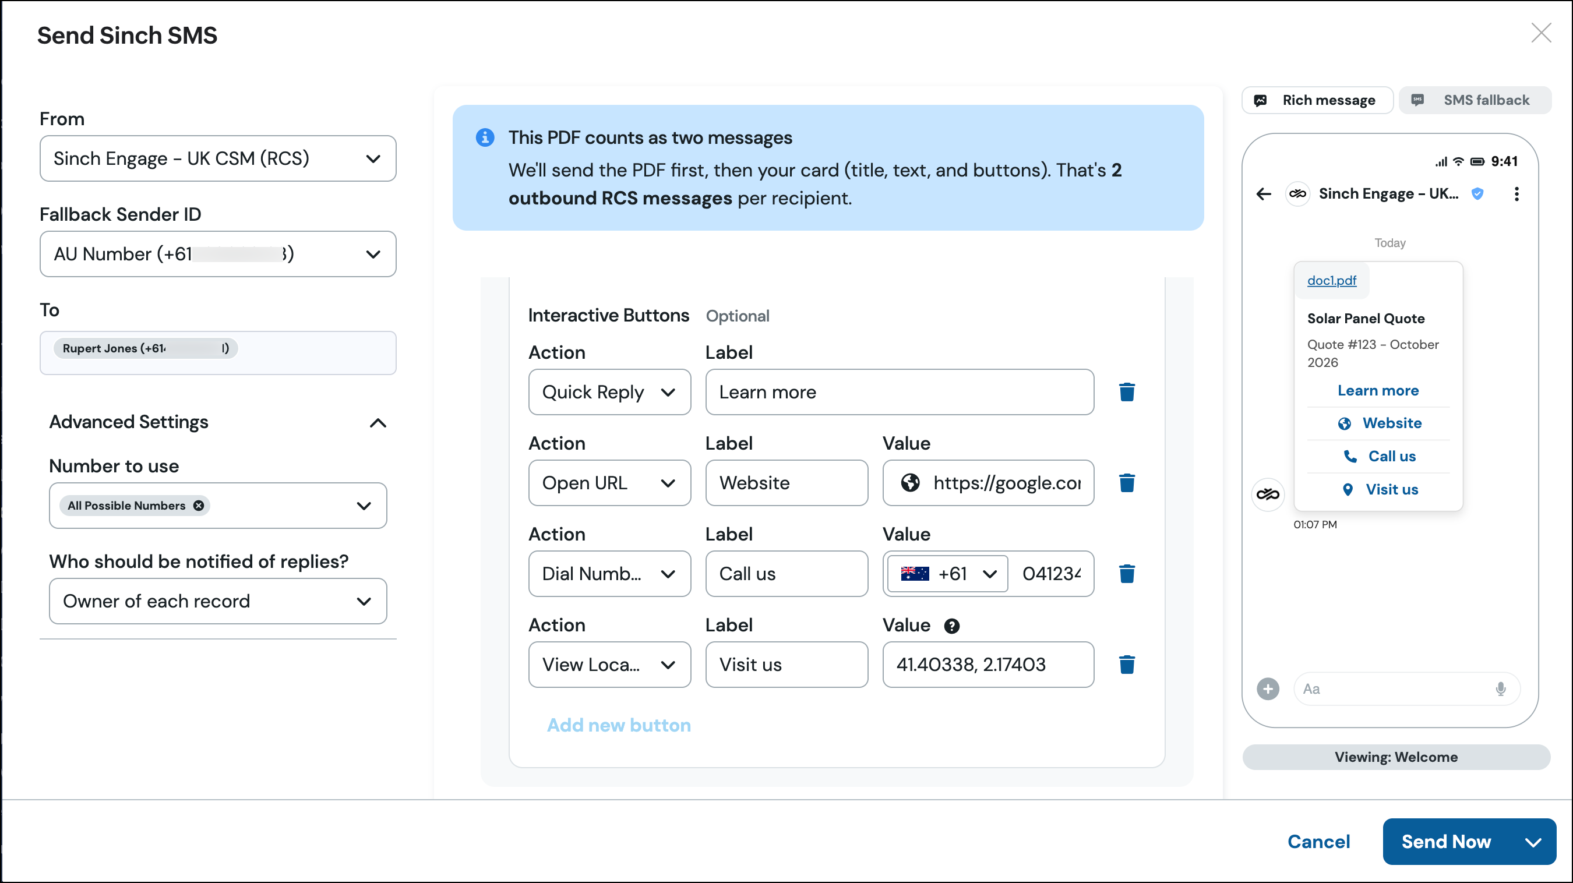This screenshot has height=883, width=1573.
Task: Click the back arrow in phone preview
Action: (1264, 194)
